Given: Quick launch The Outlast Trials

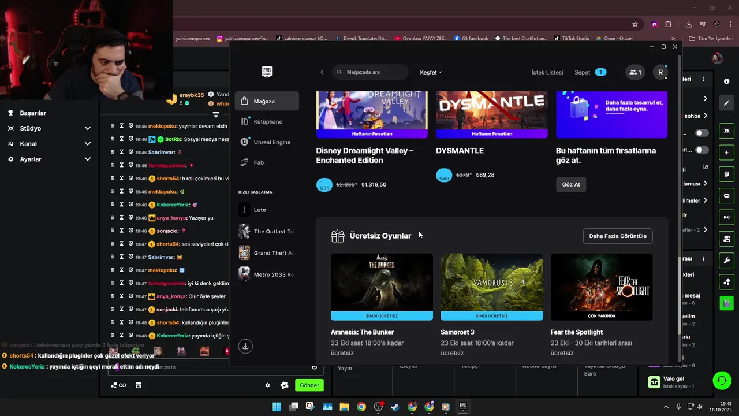Looking at the screenshot, I should click(267, 231).
